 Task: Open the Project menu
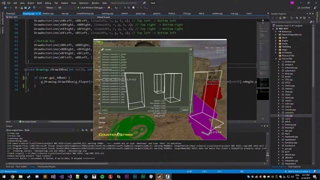31,3
